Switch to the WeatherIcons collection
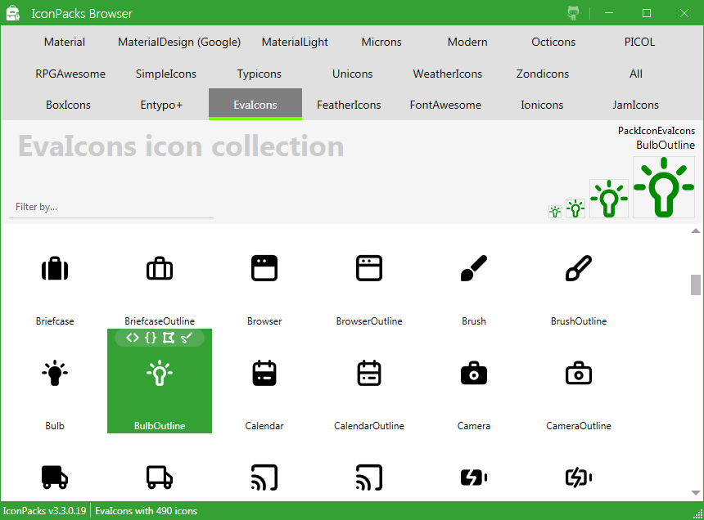The height and width of the screenshot is (520, 704). tap(447, 74)
